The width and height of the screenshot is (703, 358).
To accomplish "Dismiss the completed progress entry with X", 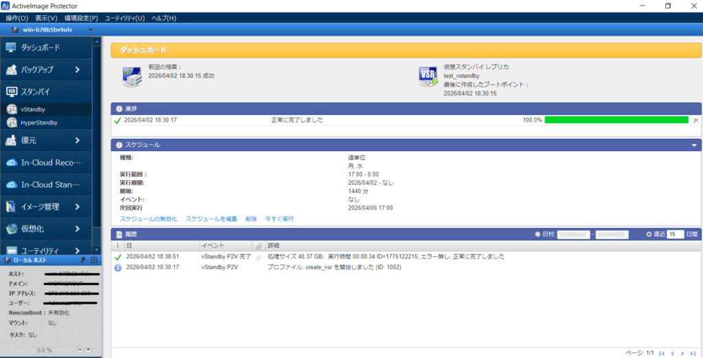I will coord(695,120).
